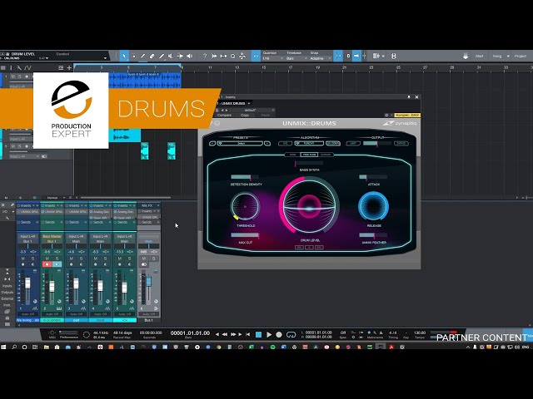533x399 pixels.
Task: Click the wrench icon above track list
Action: point(18,68)
